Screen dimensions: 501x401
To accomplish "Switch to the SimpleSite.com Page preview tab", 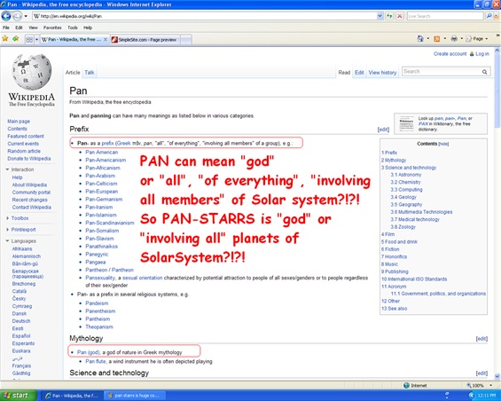I will pyautogui.click(x=145, y=40).
